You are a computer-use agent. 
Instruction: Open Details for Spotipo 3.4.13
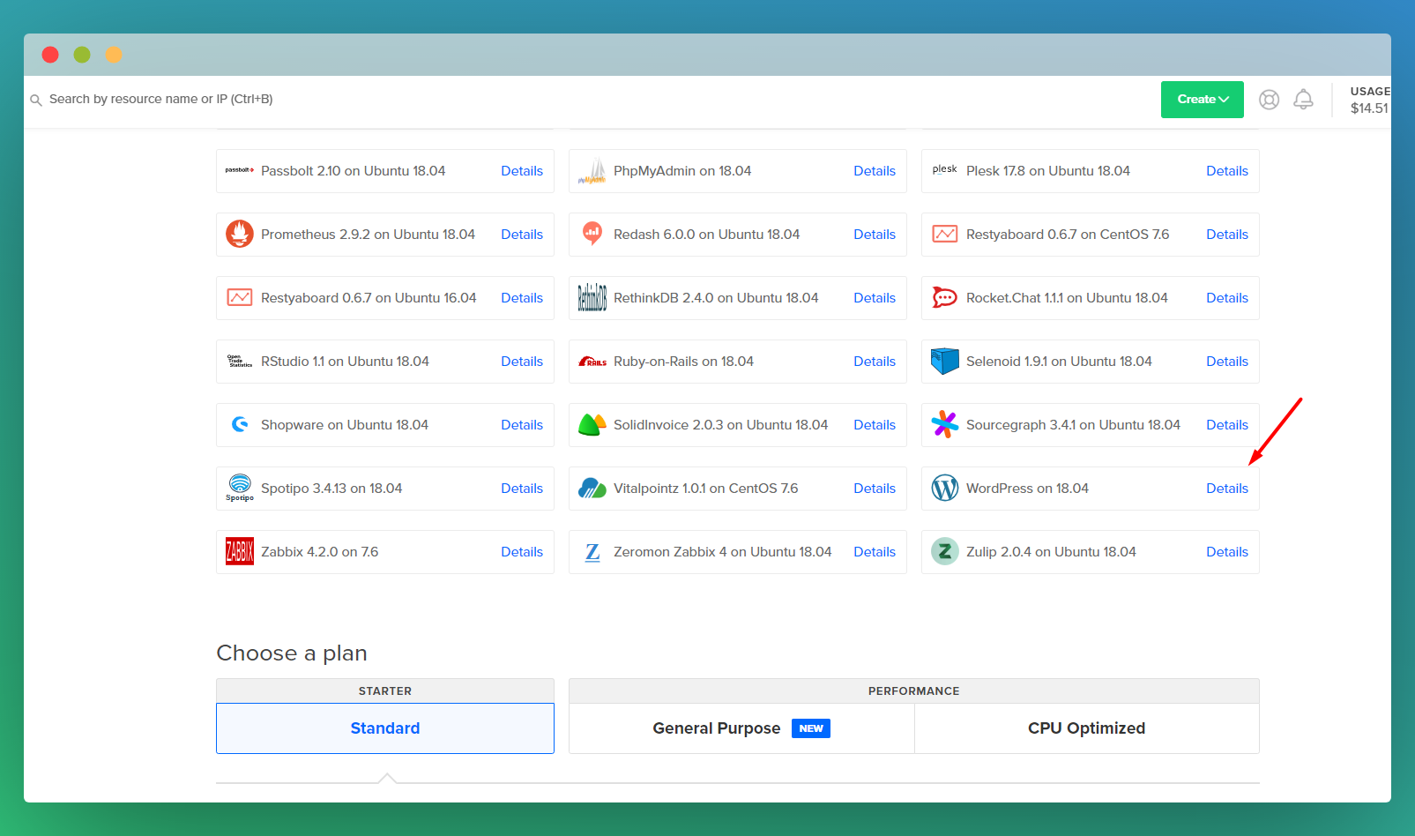click(x=522, y=489)
